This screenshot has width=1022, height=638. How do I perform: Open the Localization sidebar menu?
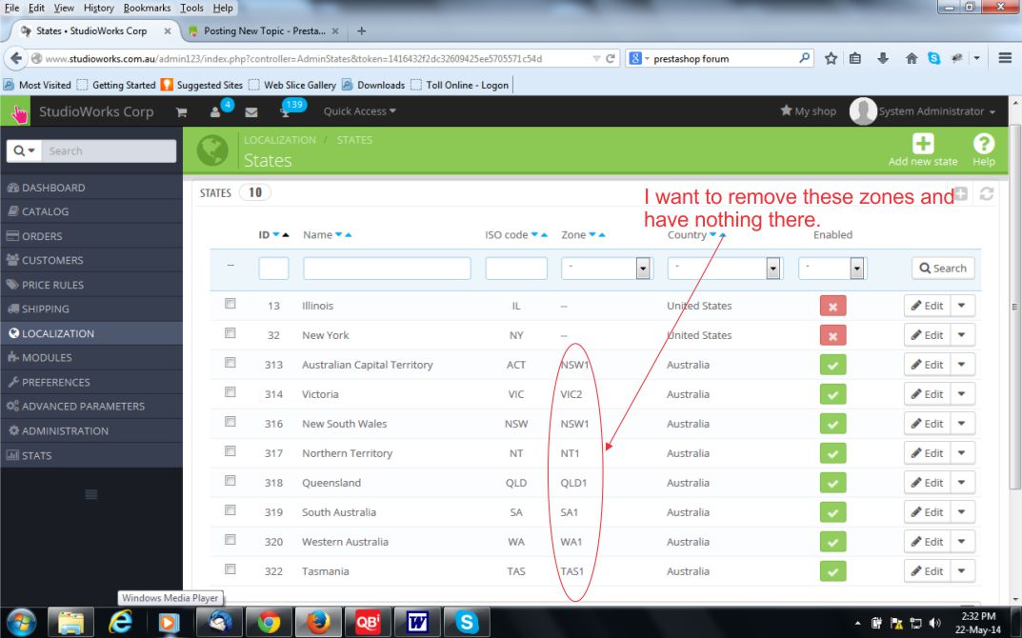tap(91, 333)
